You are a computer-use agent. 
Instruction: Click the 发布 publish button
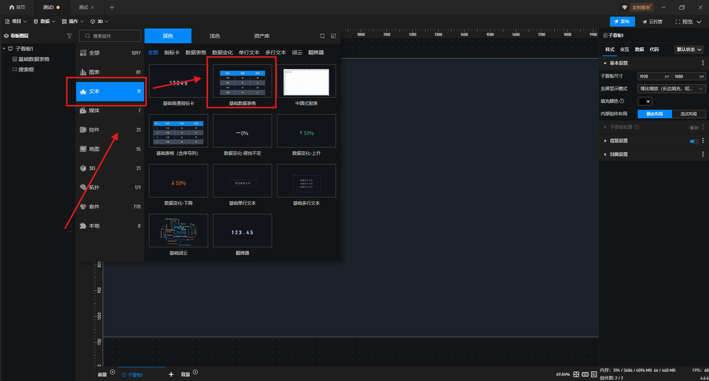point(622,21)
